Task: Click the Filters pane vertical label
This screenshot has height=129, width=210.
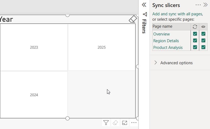Action: [144, 26]
